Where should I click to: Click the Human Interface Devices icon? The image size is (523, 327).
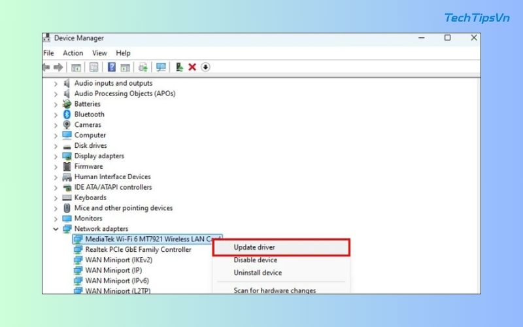(67, 177)
